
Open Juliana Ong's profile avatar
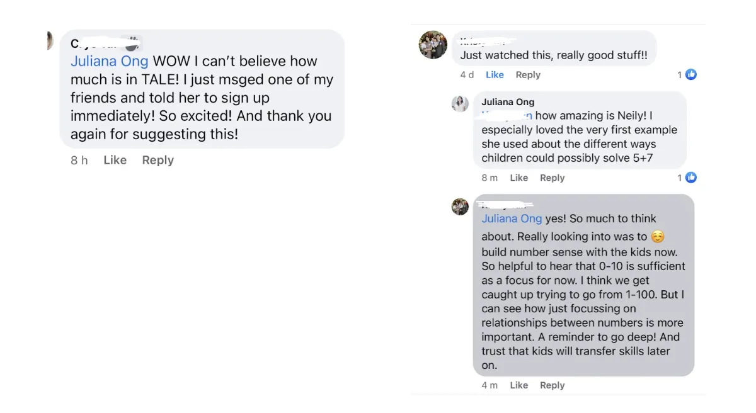461,104
